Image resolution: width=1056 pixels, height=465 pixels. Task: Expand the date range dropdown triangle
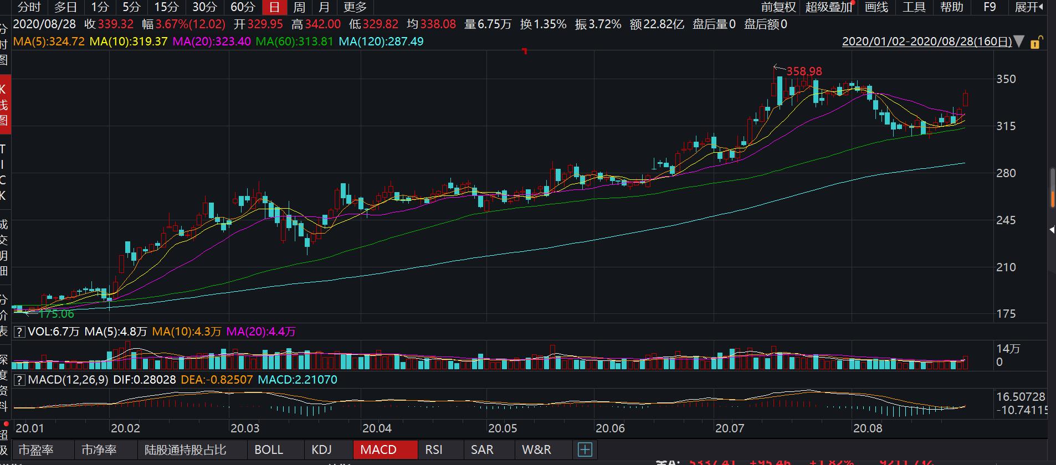[x=1019, y=42]
